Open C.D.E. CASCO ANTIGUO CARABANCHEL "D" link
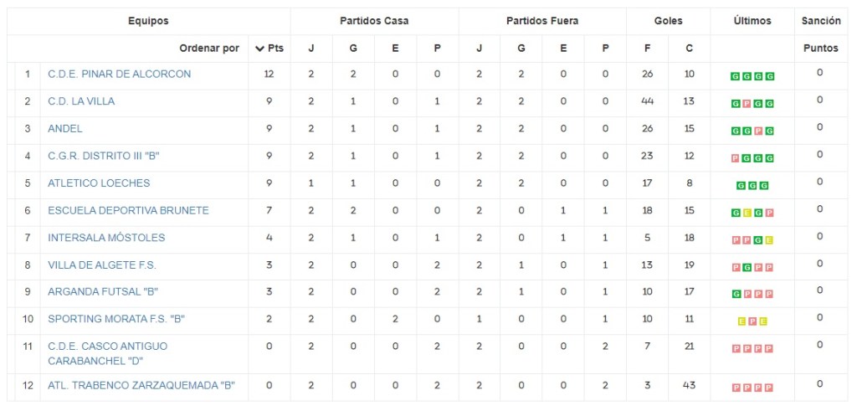Screen dimensions: 857x411 [107, 353]
